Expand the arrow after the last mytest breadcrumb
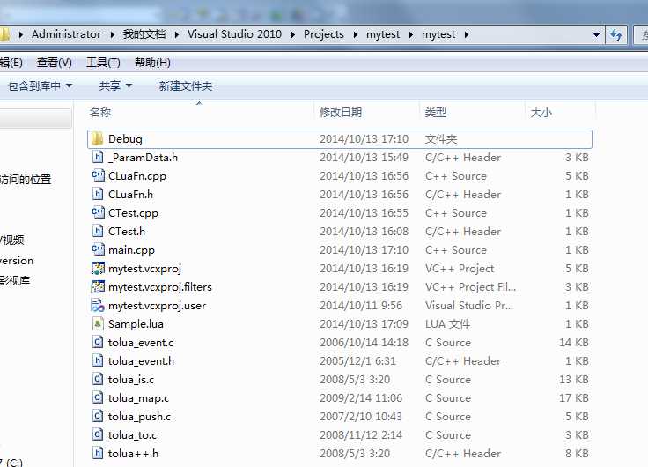Image resolution: width=648 pixels, height=467 pixels. (x=466, y=34)
